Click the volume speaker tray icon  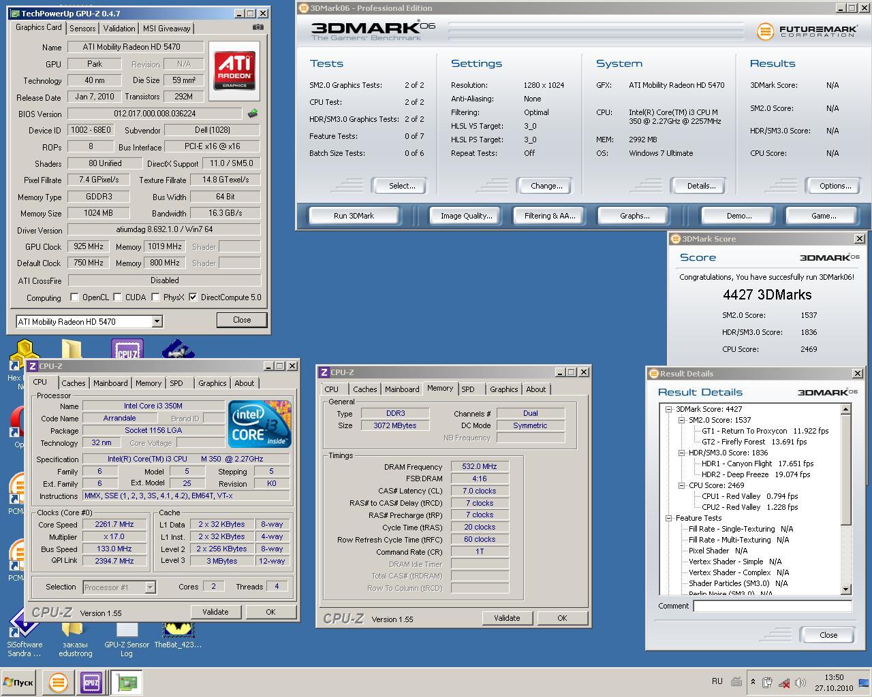click(x=800, y=682)
